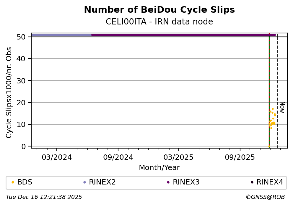Select the 09/2025 x-axis tick label
The image size is (293, 206).
coord(240,157)
